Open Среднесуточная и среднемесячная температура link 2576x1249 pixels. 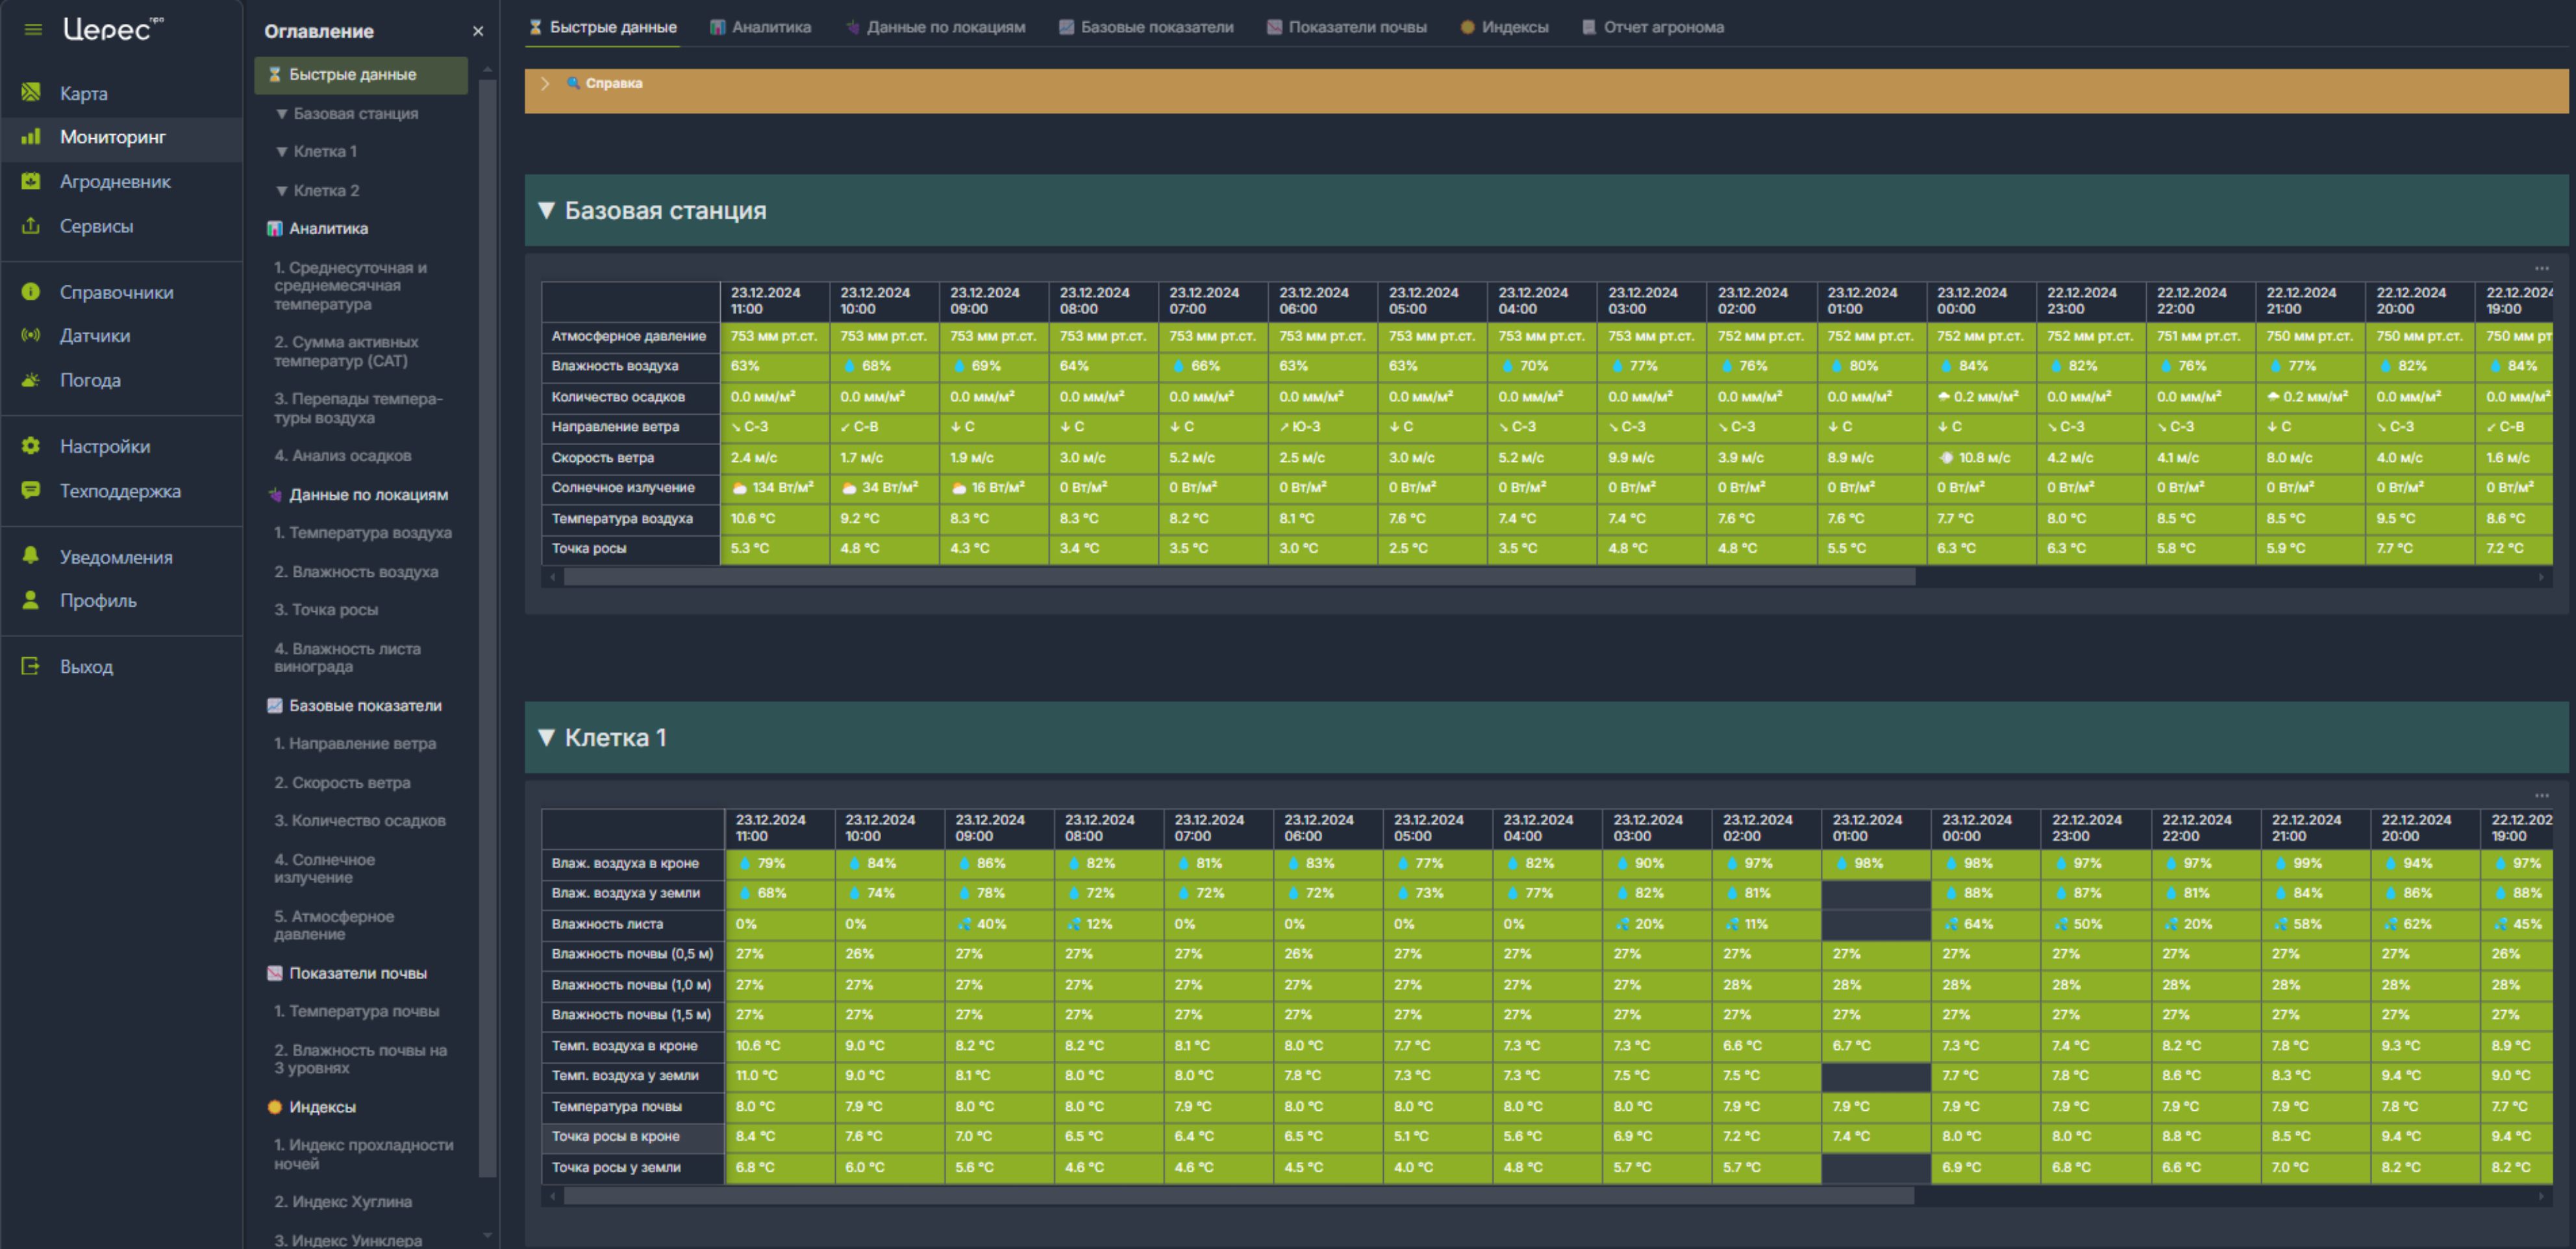pos(350,285)
